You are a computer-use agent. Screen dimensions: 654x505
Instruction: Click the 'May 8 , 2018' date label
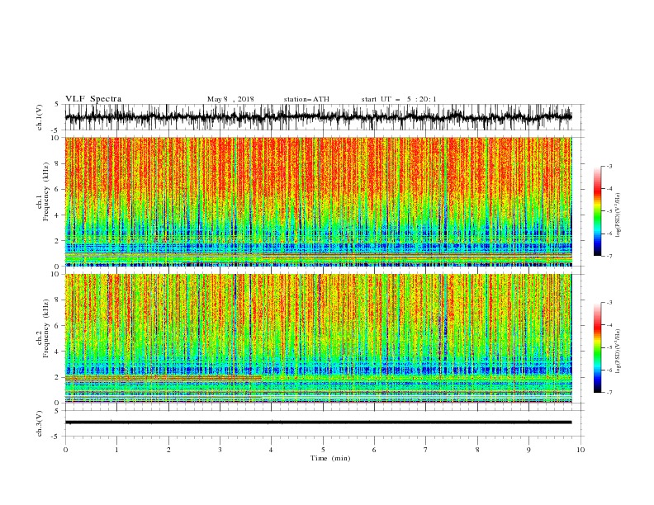230,99
